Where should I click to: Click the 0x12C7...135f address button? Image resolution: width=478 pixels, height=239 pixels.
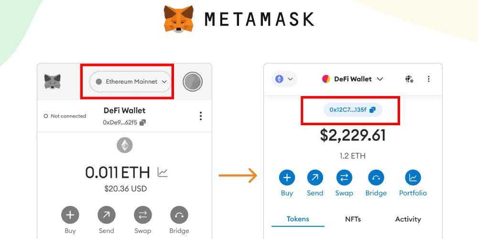353,109
